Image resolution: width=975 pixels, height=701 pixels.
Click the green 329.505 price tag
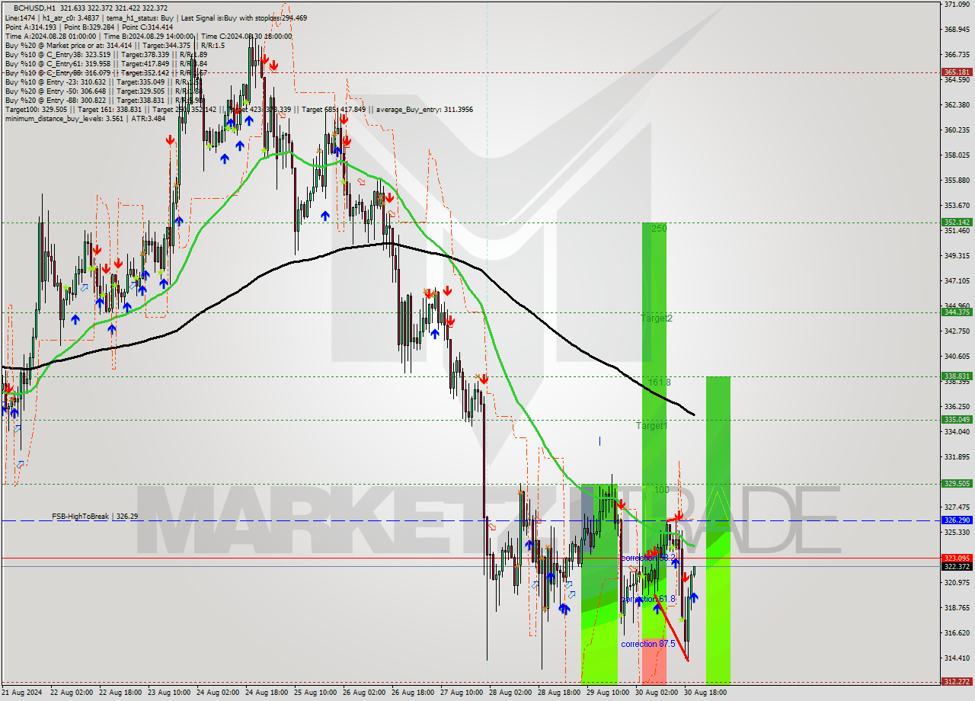(957, 483)
